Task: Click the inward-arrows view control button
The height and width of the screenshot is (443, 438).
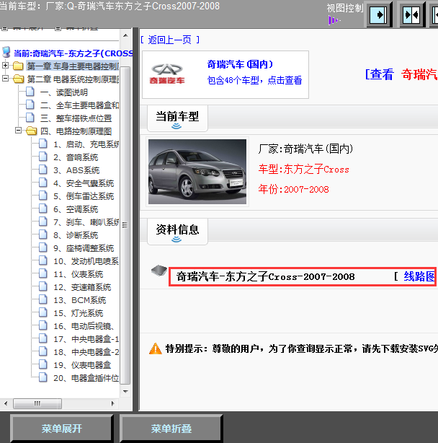Action: click(x=411, y=14)
